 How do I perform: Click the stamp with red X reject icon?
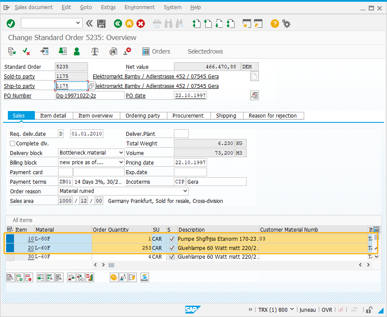127,51
